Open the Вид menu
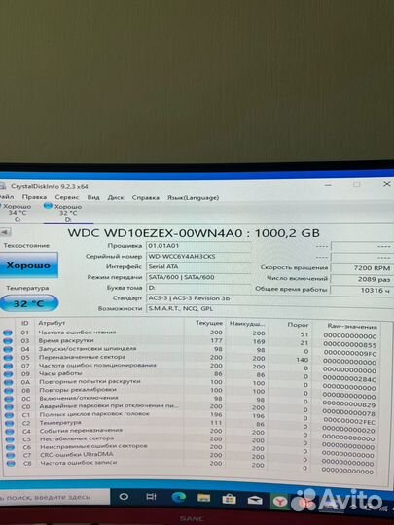The height and width of the screenshot is (525, 394). coord(93,197)
